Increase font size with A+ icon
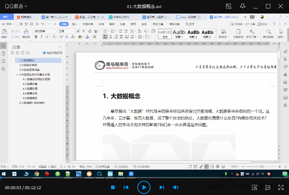This screenshot has width=289, height=195. pos(78,31)
